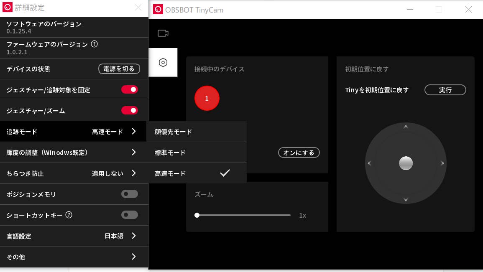Click the shortcut key help icon
The image size is (483, 272).
coord(69,215)
